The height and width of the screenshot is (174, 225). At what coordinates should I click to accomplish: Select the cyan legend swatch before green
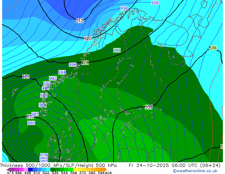tap(48, 169)
